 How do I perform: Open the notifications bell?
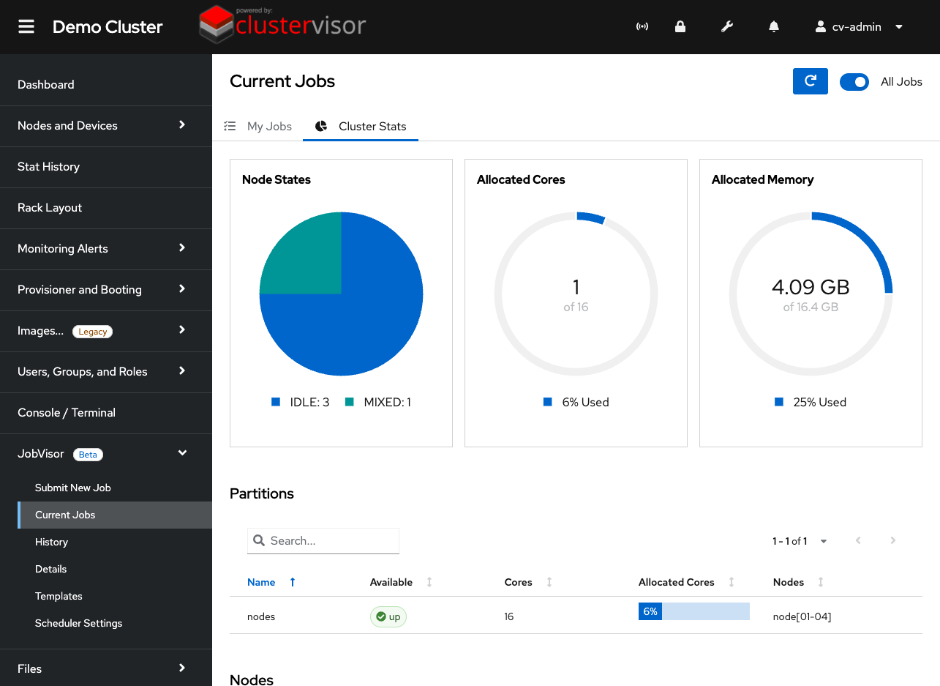coord(774,27)
